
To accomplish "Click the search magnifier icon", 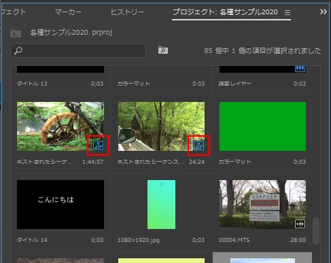I will click(x=18, y=50).
